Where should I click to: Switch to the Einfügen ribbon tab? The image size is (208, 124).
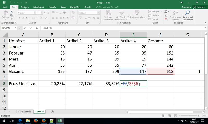click(x=25, y=7)
